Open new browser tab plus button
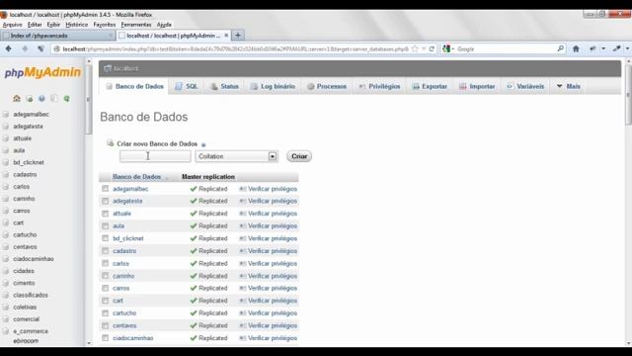The height and width of the screenshot is (356, 632). click(x=238, y=36)
